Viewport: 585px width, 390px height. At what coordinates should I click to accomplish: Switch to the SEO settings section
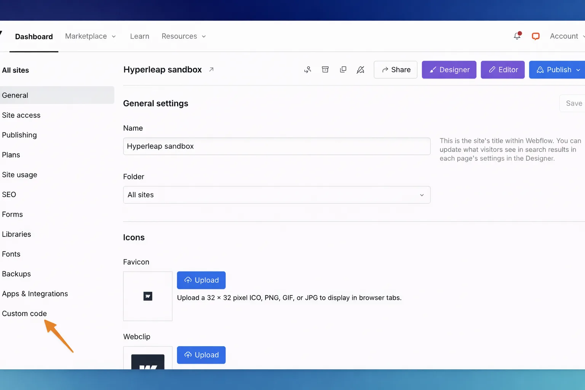point(9,194)
